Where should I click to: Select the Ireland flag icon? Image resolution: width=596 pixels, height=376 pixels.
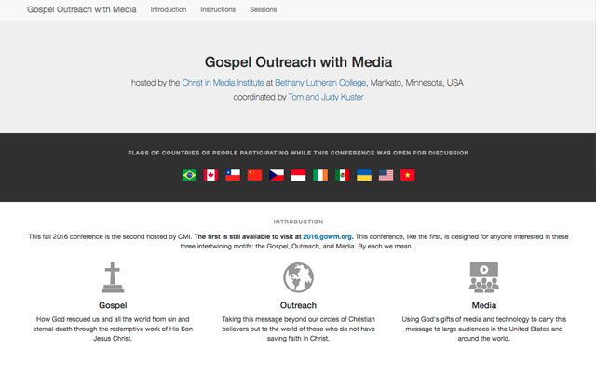click(320, 174)
